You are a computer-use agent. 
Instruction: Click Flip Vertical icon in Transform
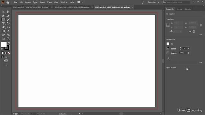(194, 31)
